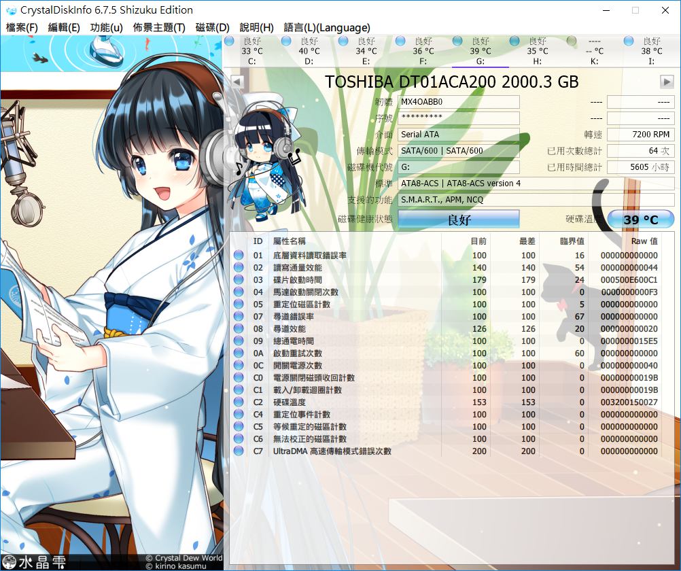Open the 磁碟(D) menu

212,28
